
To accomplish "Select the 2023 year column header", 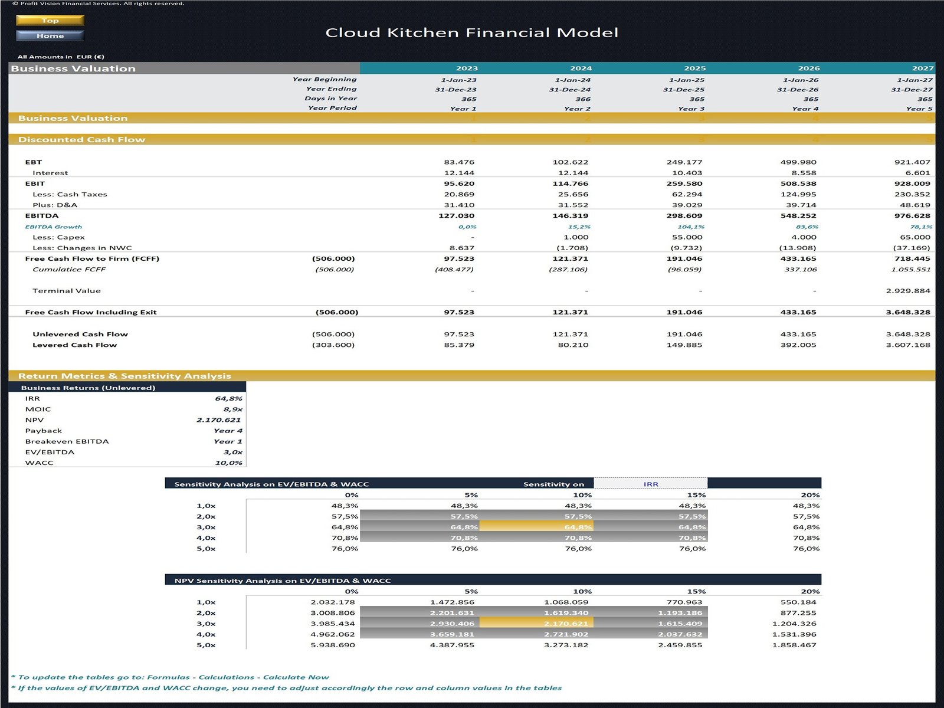I will [466, 68].
